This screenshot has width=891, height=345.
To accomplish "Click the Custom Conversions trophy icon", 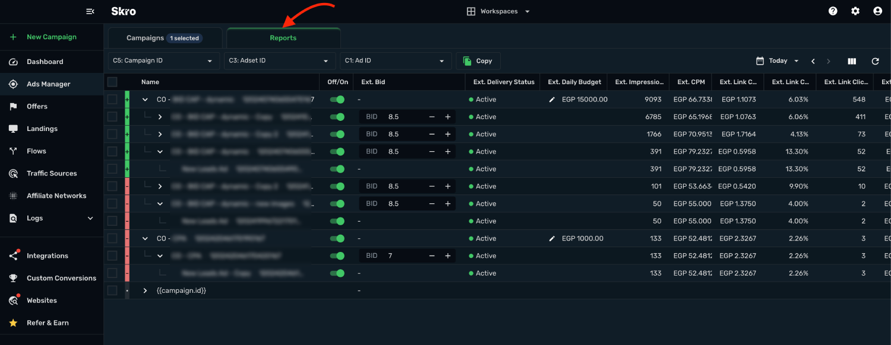I will click(x=13, y=278).
